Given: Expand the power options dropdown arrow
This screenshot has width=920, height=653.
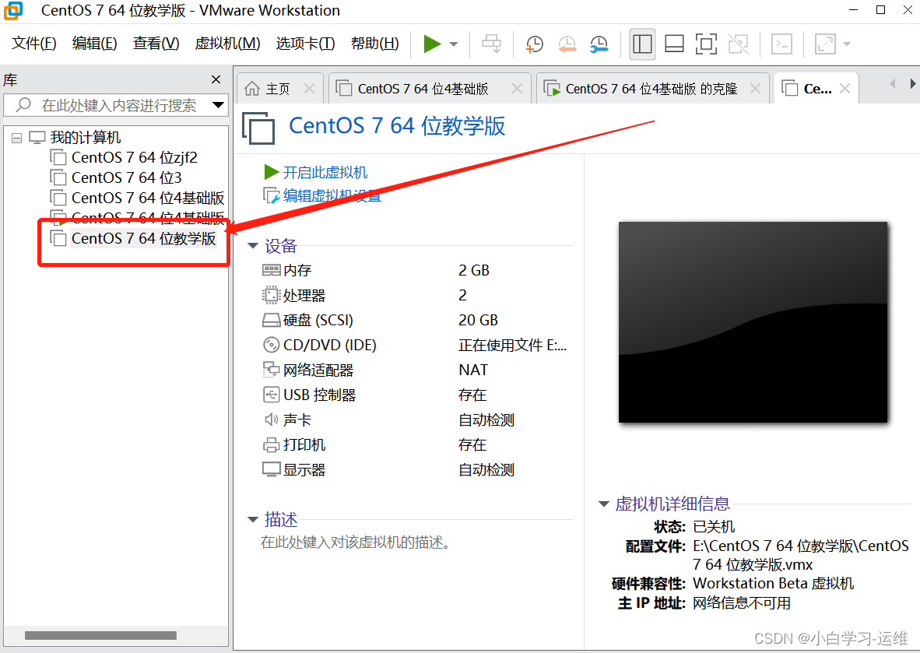Looking at the screenshot, I should click(x=454, y=44).
